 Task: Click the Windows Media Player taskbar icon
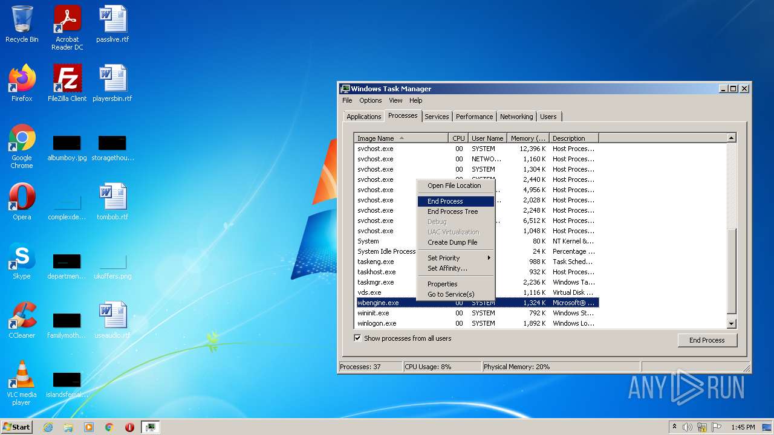tap(89, 427)
